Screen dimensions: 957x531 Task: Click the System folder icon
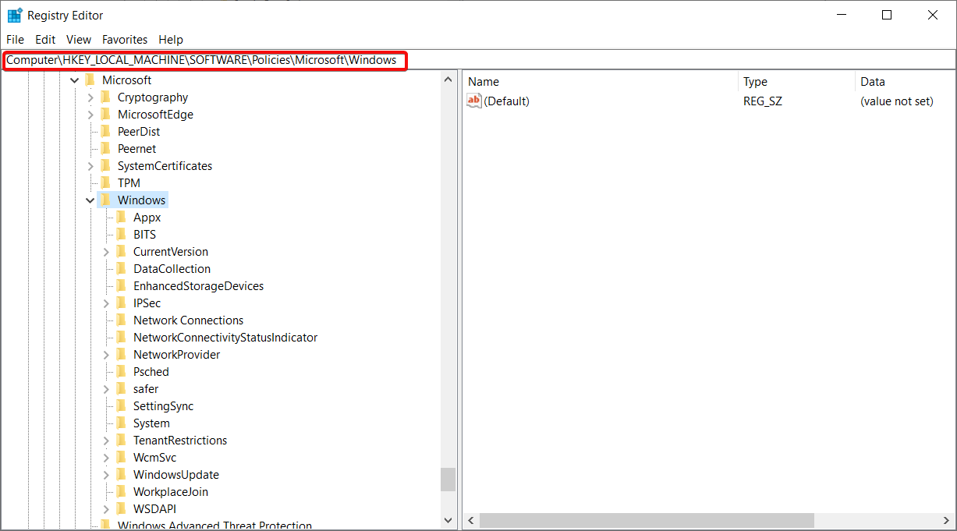point(121,423)
